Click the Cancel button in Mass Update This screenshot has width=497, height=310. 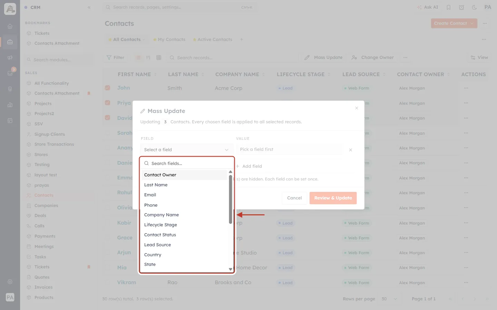click(294, 198)
